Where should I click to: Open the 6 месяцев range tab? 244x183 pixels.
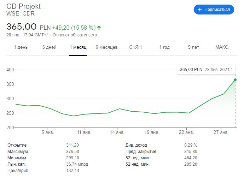click(x=106, y=47)
